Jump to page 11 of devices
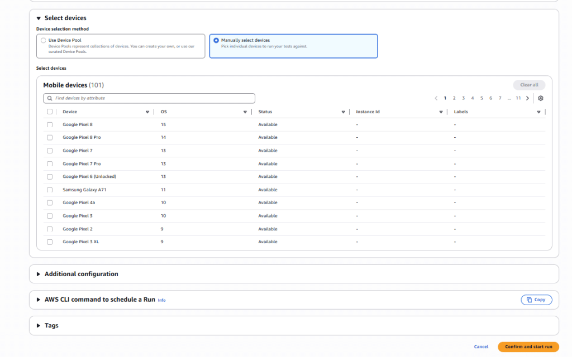This screenshot has height=357, width=572. [x=518, y=98]
